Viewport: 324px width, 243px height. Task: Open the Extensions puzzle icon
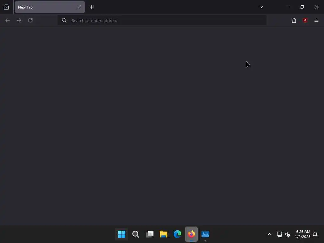point(294,20)
